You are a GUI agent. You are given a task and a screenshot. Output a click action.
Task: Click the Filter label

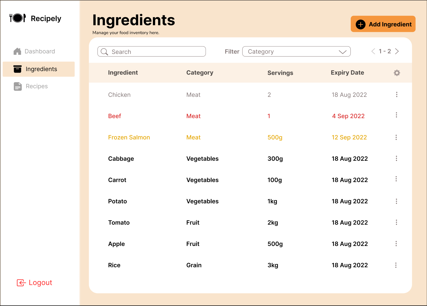click(x=232, y=51)
